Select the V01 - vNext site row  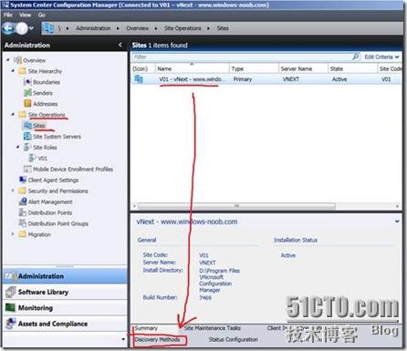(266, 79)
